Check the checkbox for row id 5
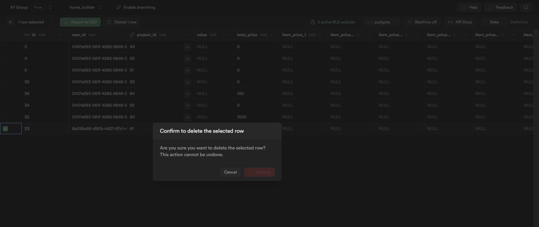 5,70
